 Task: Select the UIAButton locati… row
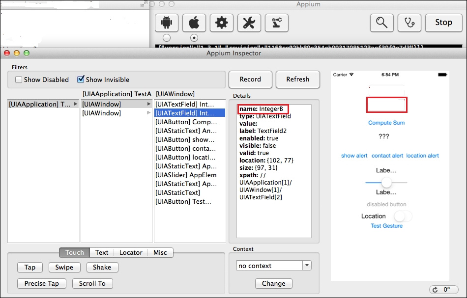pyautogui.click(x=190, y=157)
